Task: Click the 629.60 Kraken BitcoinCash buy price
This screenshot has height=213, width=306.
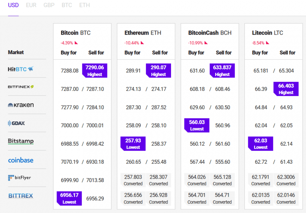Action: pyautogui.click(x=197, y=108)
